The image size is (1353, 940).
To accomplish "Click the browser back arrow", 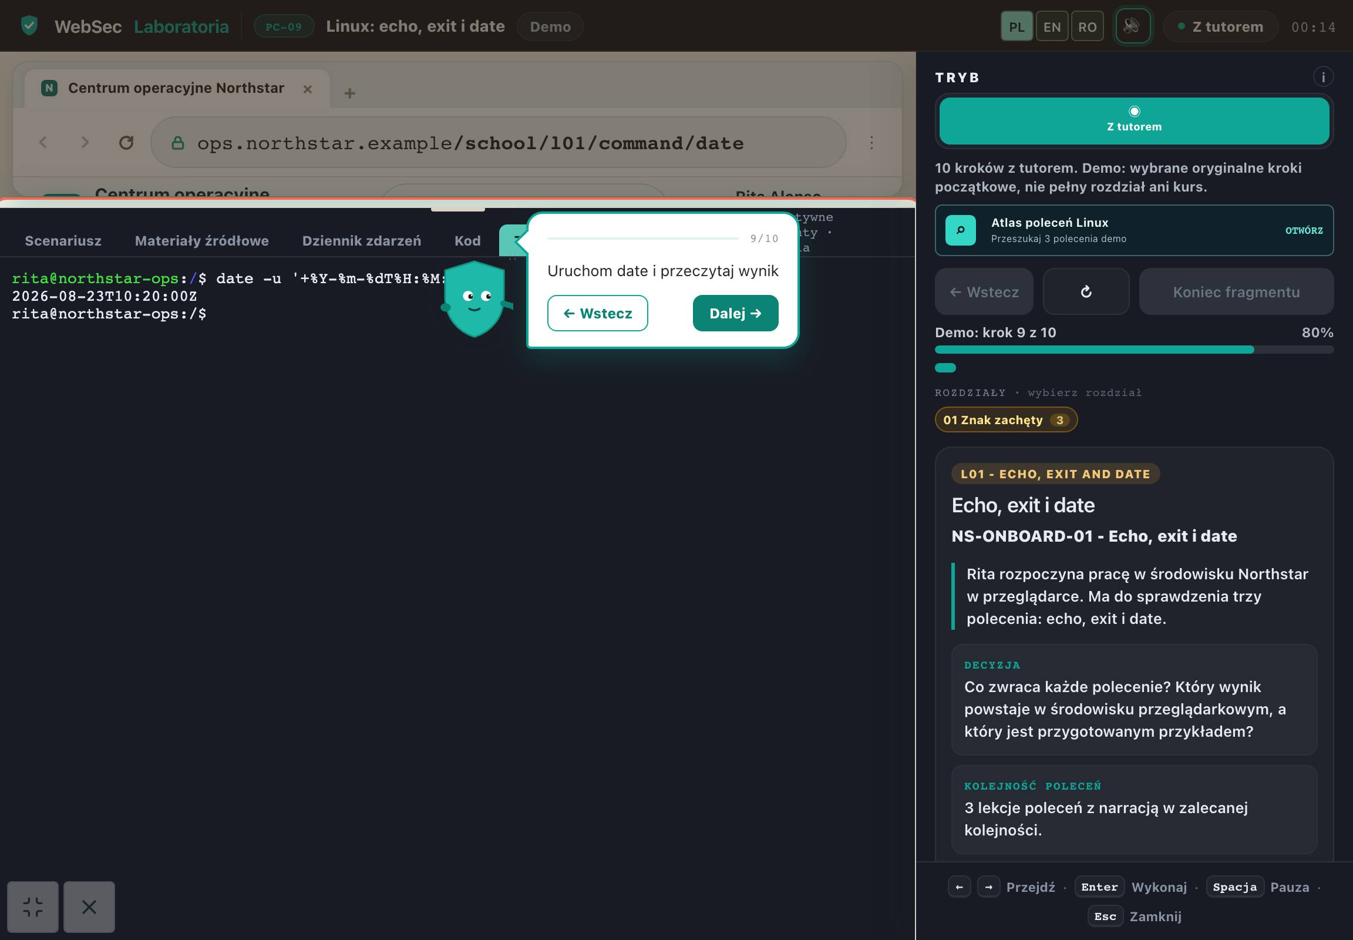I will coord(43,143).
